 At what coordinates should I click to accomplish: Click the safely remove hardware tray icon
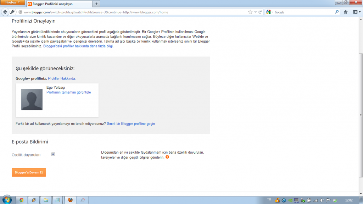pyautogui.click(x=335, y=200)
